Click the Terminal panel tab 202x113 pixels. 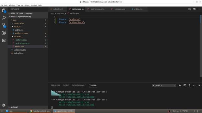pos(92,85)
